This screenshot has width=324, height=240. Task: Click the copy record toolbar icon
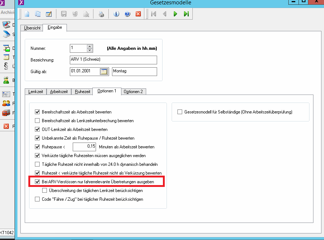coord(38,14)
